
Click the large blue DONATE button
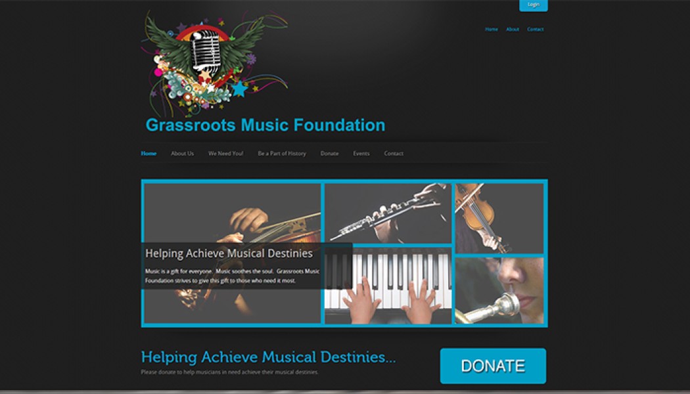coord(493,366)
